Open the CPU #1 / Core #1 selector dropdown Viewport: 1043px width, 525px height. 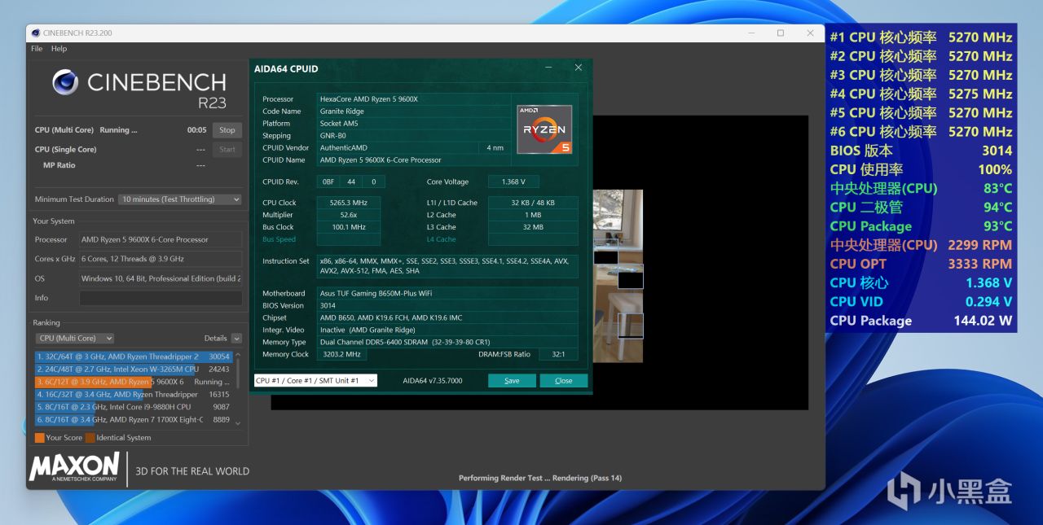click(x=315, y=381)
